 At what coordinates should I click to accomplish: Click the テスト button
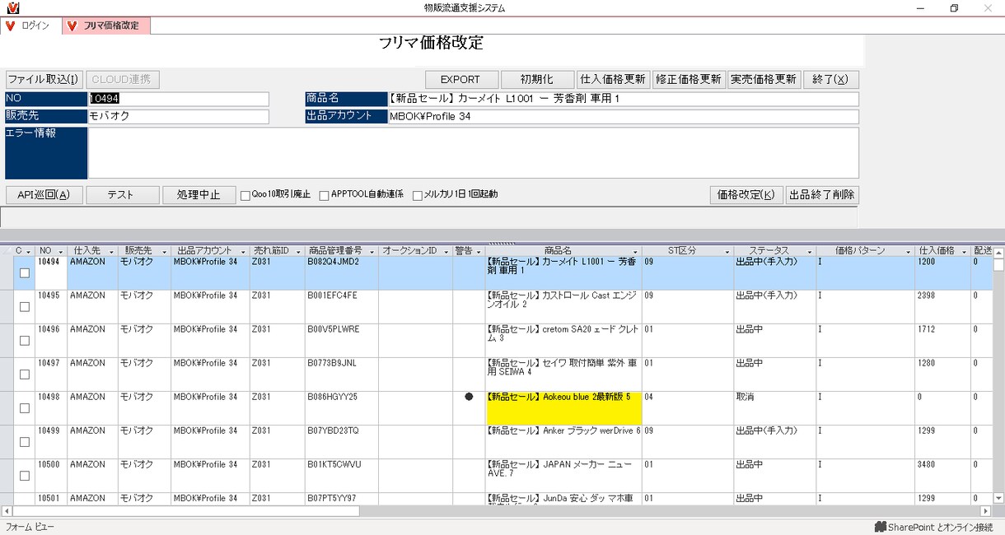click(x=122, y=195)
